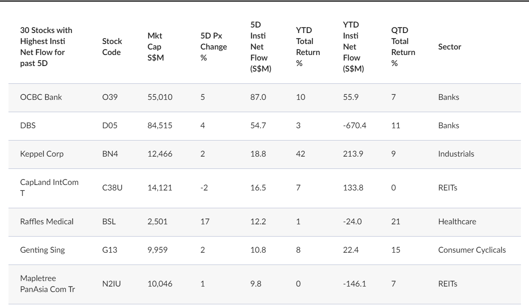Click the OCBC Bank row name
This screenshot has width=529, height=306.
click(39, 97)
